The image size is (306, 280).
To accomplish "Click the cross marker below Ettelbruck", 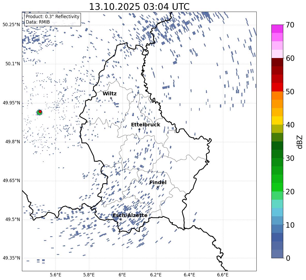I will coord(139,129).
